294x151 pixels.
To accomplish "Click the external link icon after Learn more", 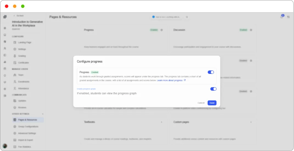I will (x=185, y=80).
